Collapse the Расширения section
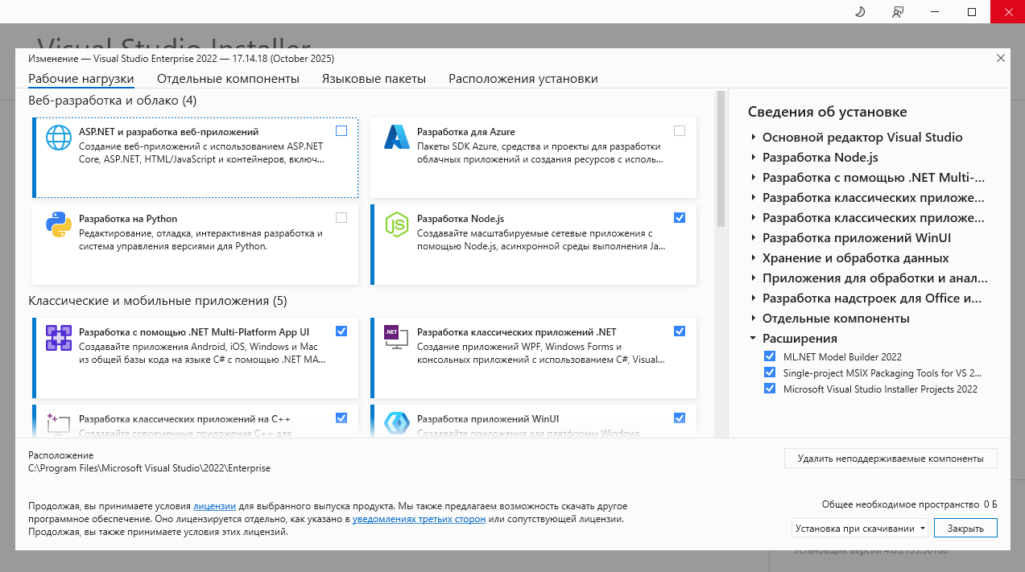Screen dimensions: 1025x572 (753, 339)
